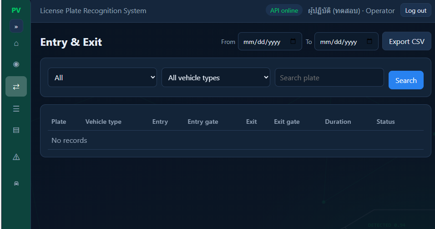Screen dimensions: 435x229
Task: Click the License Plate Recognition System title
Action: 93,11
